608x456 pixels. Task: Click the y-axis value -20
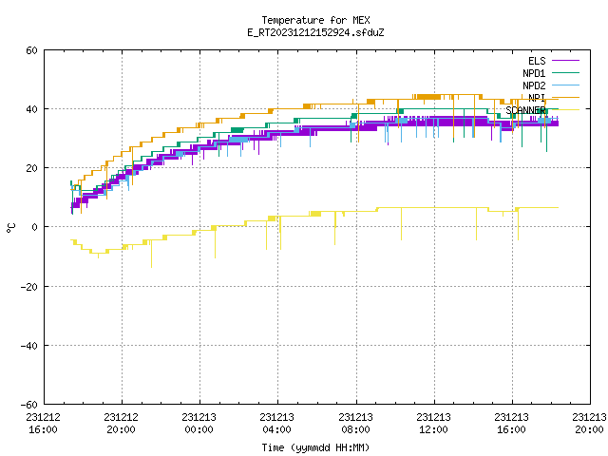29,287
